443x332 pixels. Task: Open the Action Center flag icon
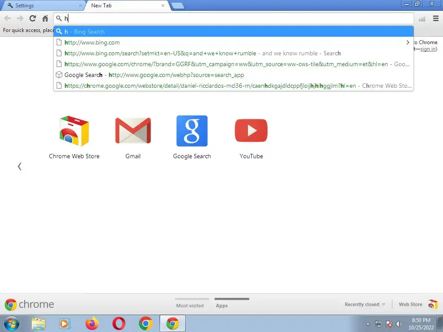click(x=389, y=324)
